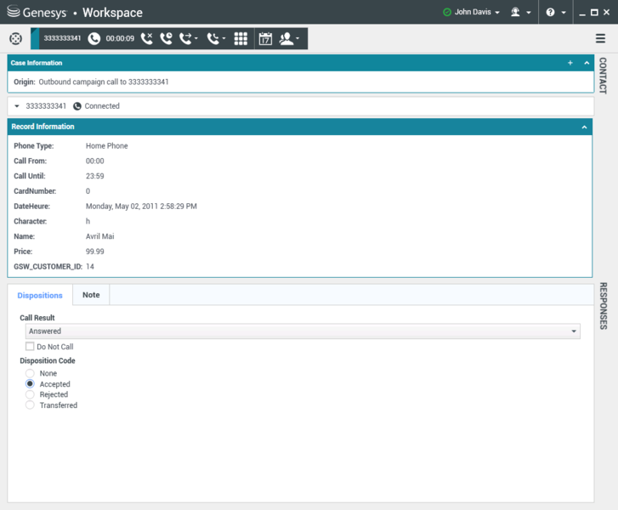The height and width of the screenshot is (510, 618).
Task: Click the 3333333341 interaction label in toolbar
Action: click(62, 38)
